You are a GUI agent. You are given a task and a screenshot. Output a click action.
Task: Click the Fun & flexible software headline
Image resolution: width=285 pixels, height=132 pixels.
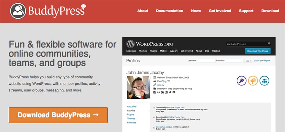point(62,54)
